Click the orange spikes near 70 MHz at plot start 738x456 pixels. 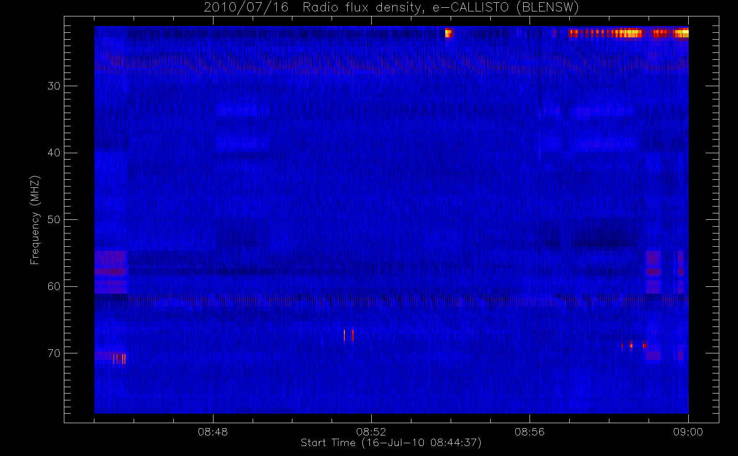coord(120,359)
